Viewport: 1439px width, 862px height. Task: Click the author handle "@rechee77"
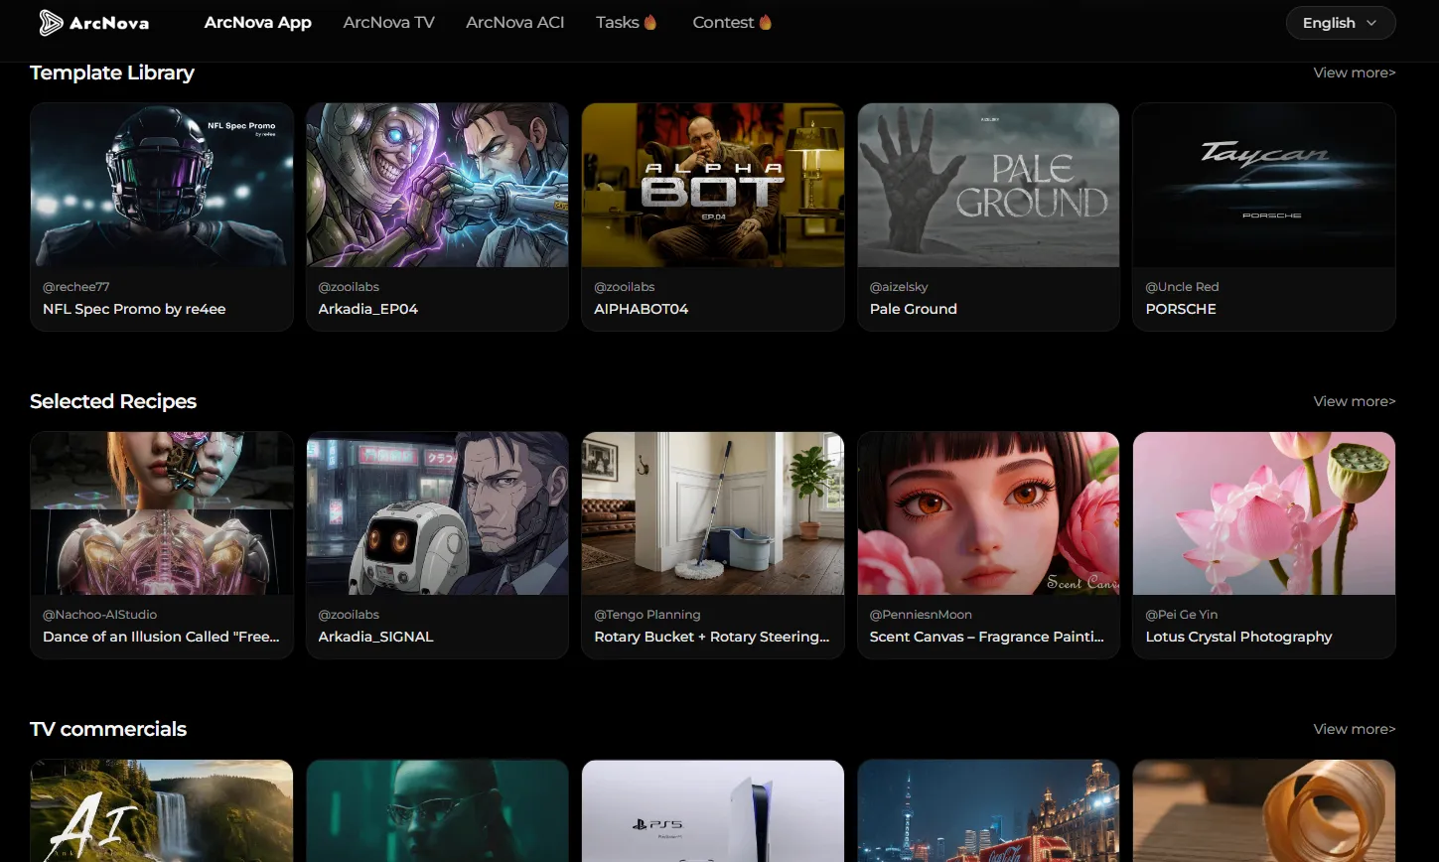tap(75, 287)
